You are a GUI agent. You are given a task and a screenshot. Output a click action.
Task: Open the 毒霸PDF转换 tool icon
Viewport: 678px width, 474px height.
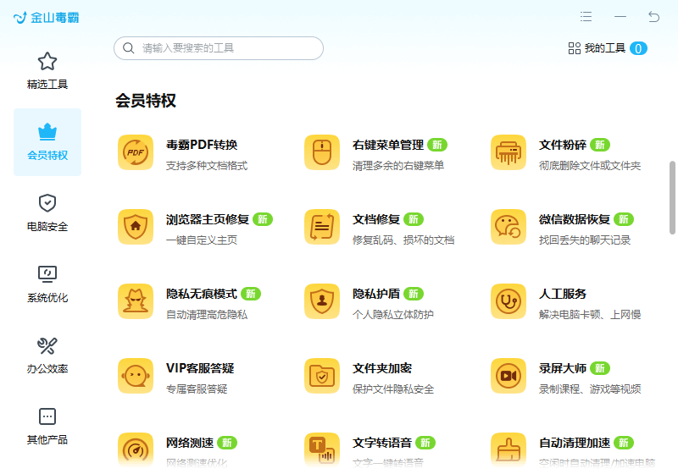coord(136,152)
